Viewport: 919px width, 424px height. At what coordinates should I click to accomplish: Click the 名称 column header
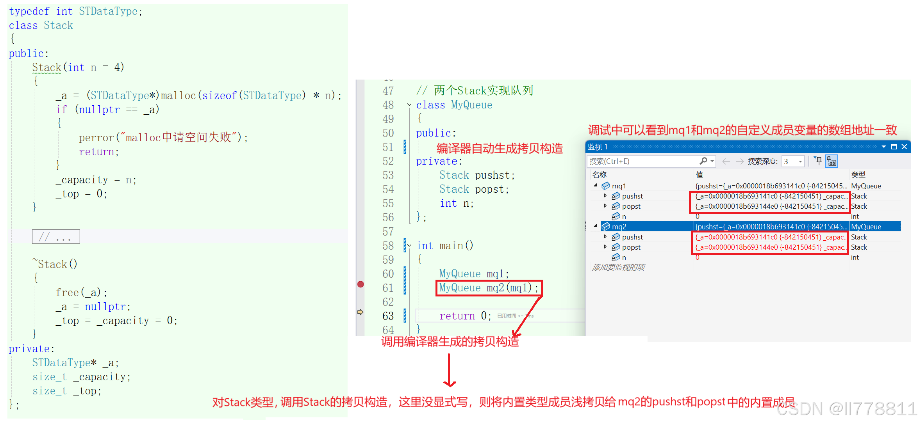pos(600,174)
